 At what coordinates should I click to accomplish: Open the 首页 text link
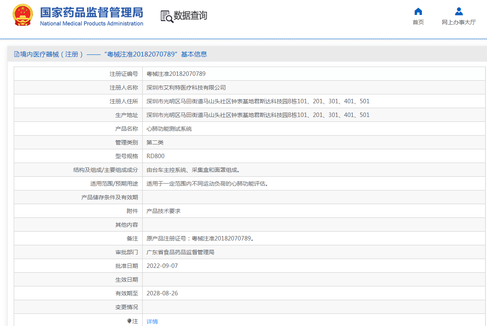[x=418, y=22]
